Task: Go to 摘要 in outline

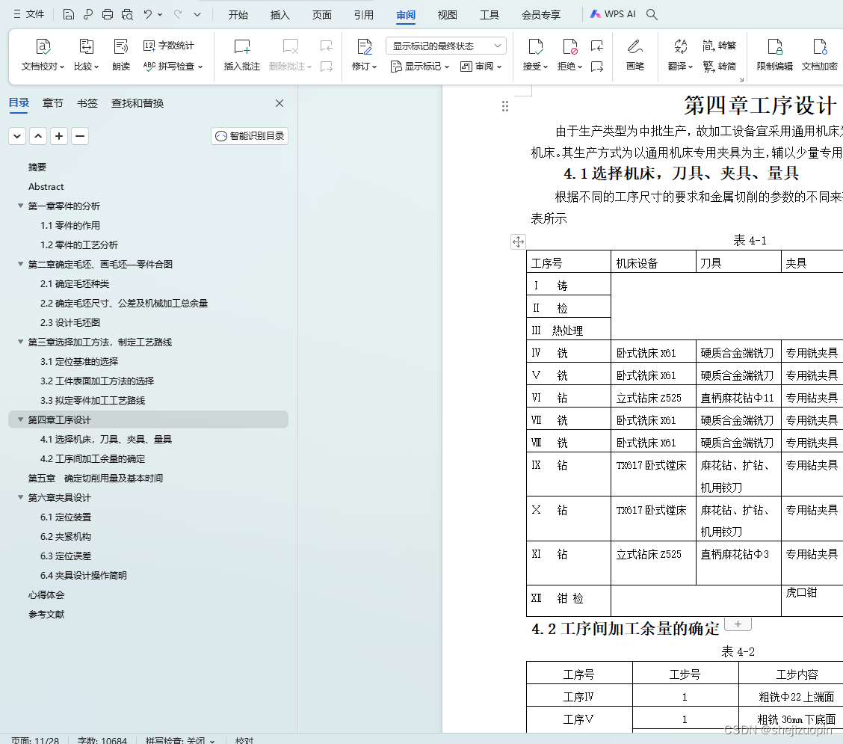Action: (x=37, y=167)
